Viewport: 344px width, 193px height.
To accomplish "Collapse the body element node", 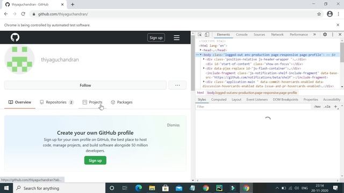I will [x=200, y=55].
